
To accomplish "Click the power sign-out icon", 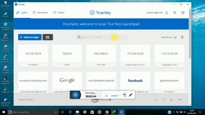I will (x=183, y=13).
